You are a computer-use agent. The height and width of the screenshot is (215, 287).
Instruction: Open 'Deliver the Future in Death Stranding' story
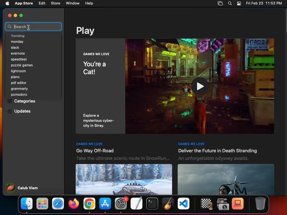point(217,151)
